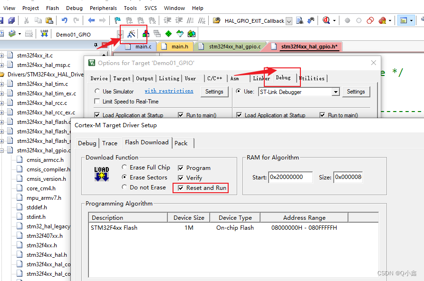
Task: Open Options for Target magic wand icon
Action: point(131,34)
